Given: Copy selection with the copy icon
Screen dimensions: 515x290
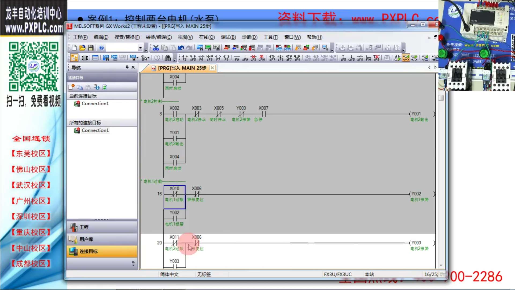Looking at the screenshot, I should [164, 48].
